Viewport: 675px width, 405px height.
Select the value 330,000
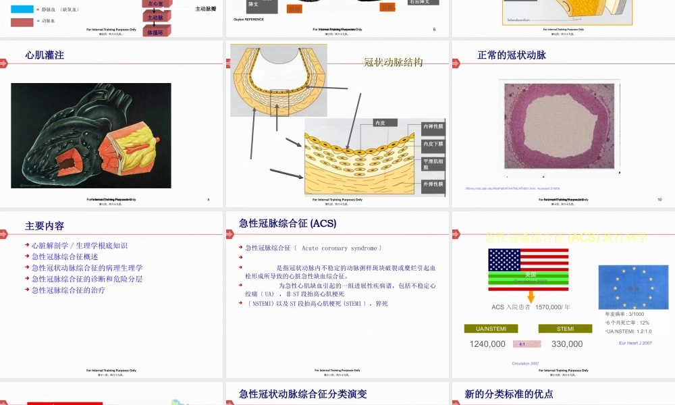pyautogui.click(x=567, y=344)
